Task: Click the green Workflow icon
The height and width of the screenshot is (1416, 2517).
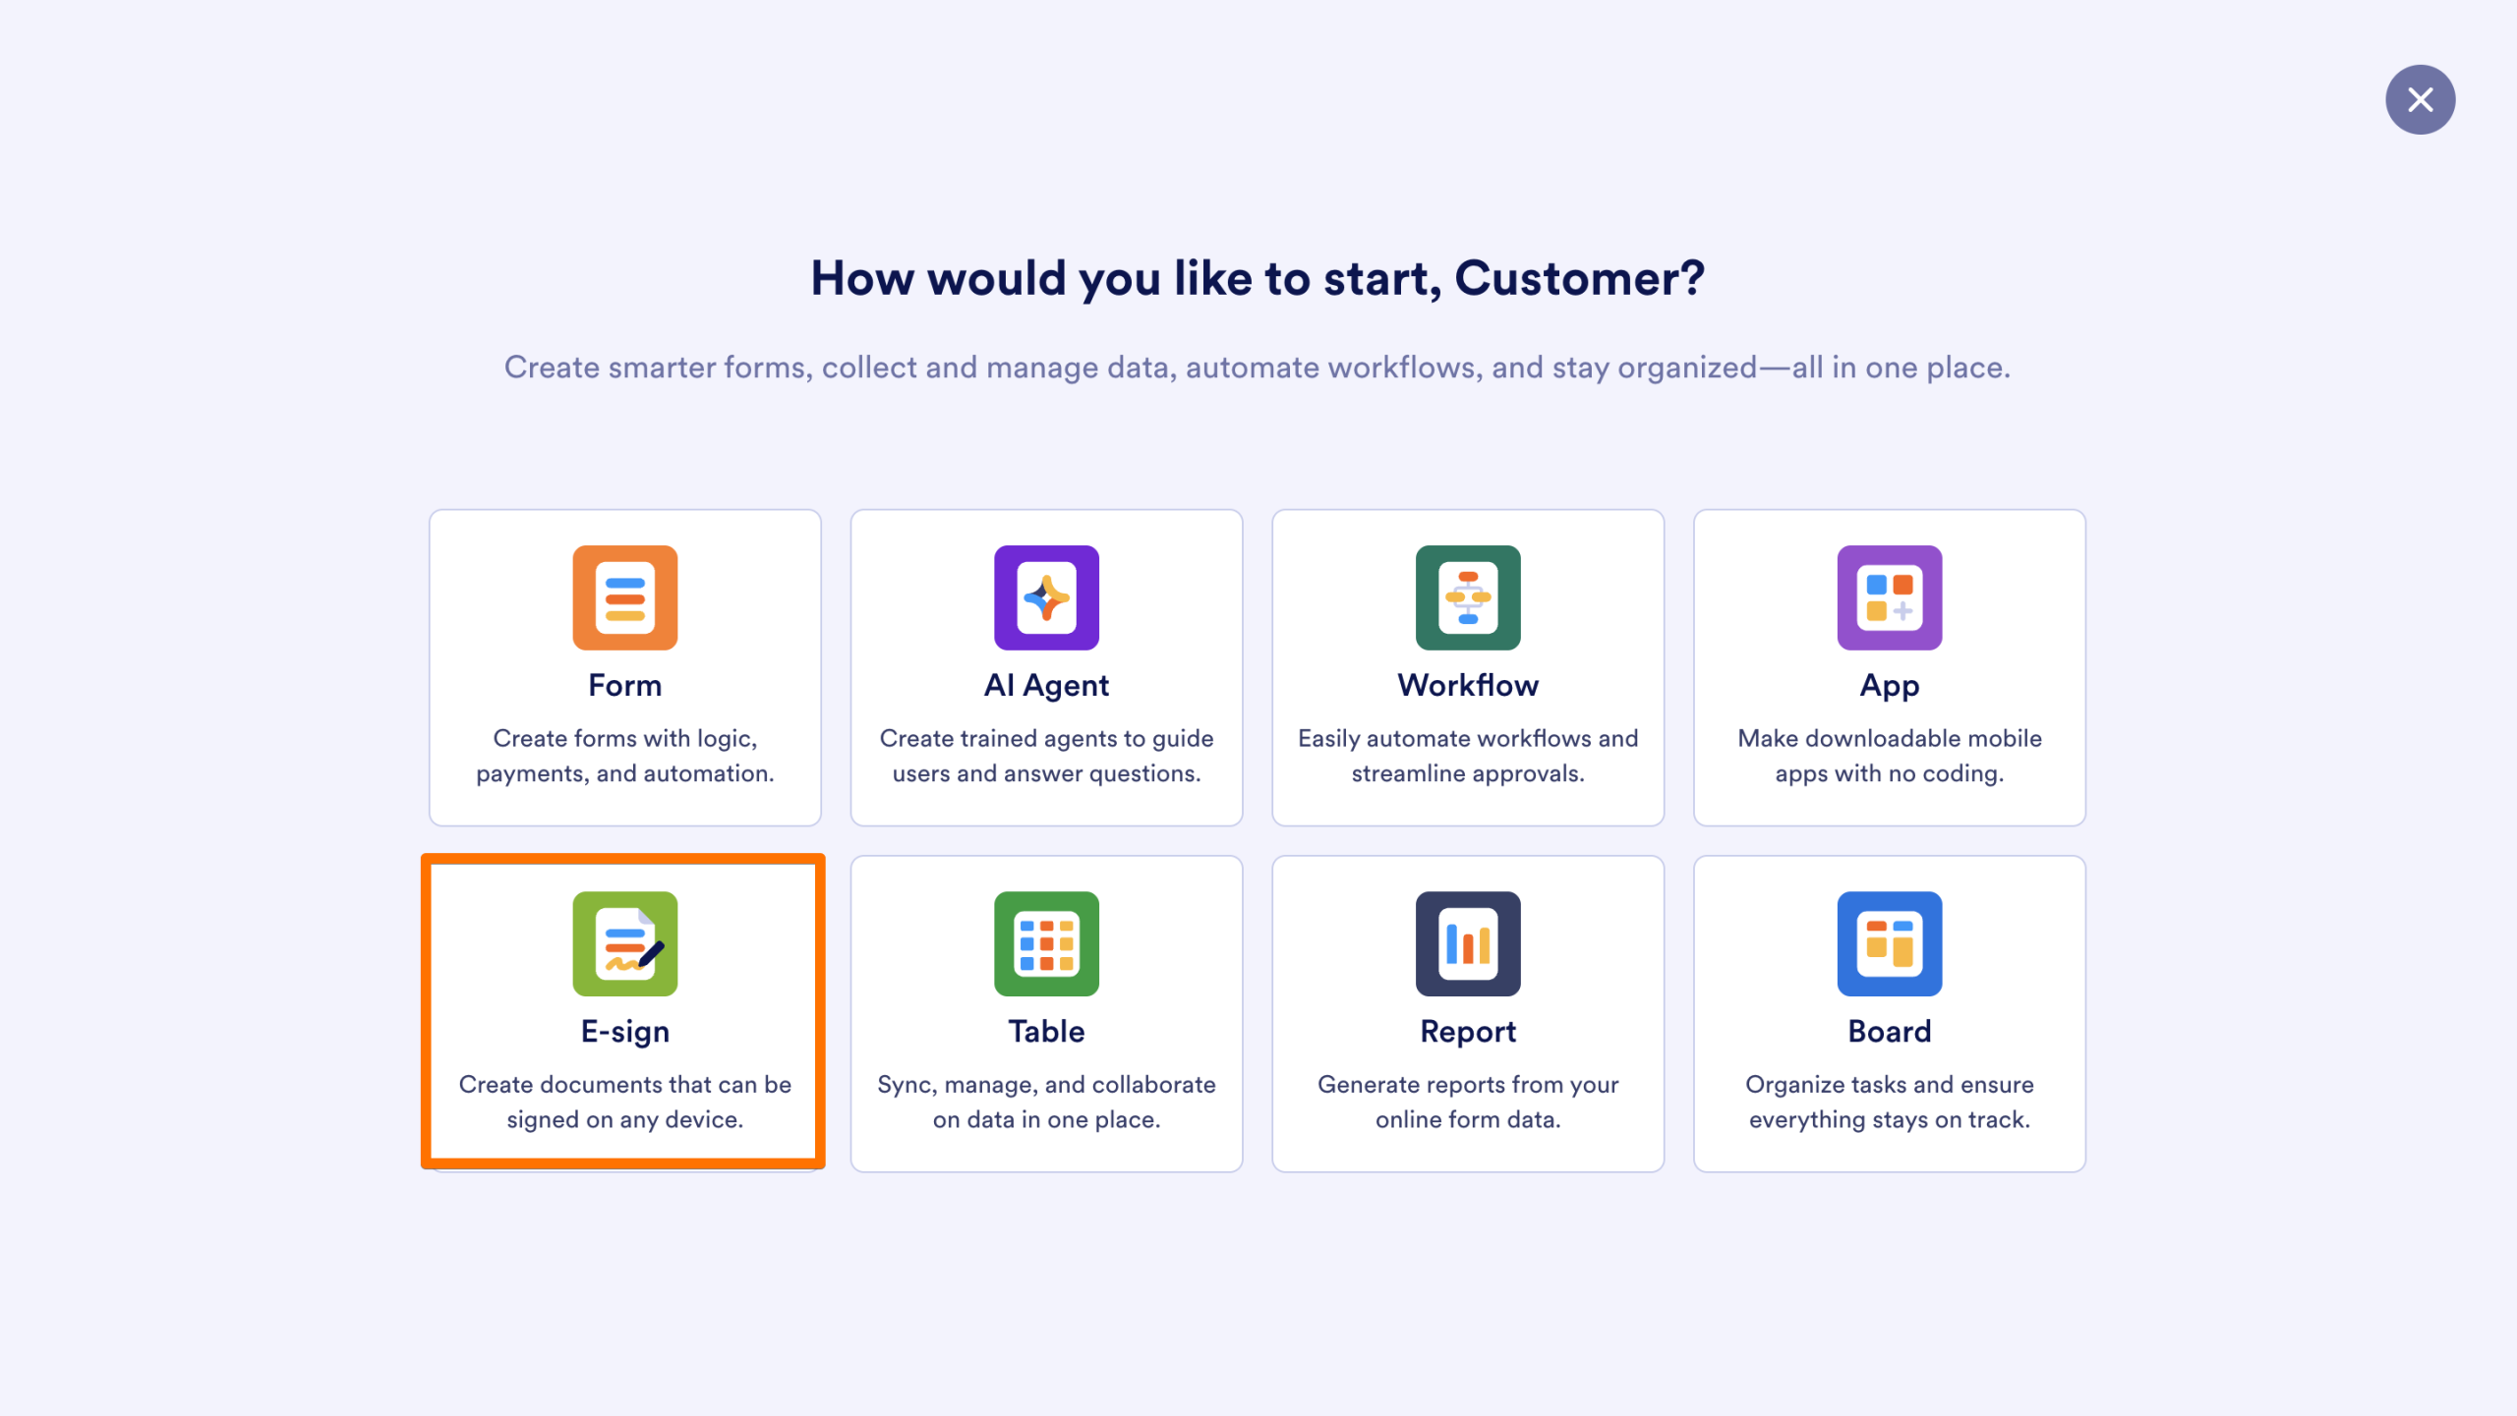Action: (1468, 597)
